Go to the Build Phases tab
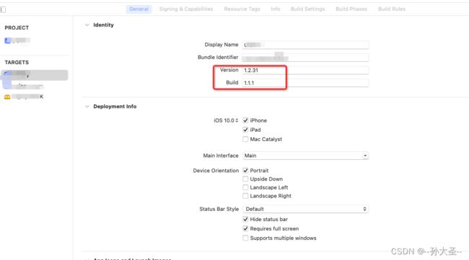 pyautogui.click(x=351, y=9)
